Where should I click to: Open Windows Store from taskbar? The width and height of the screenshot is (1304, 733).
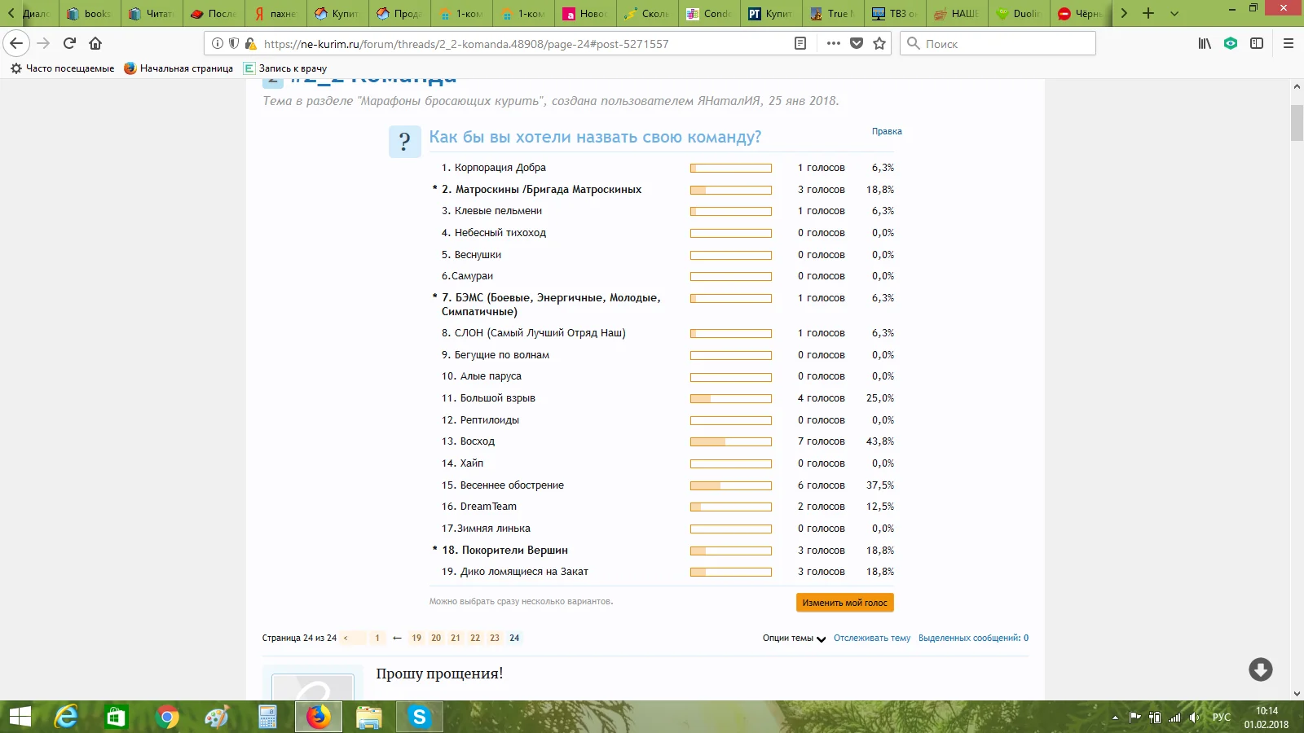click(x=116, y=717)
